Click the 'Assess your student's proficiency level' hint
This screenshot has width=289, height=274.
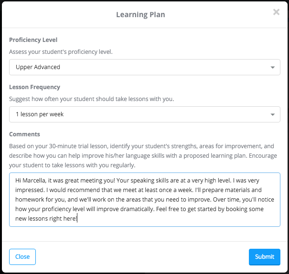(x=61, y=52)
